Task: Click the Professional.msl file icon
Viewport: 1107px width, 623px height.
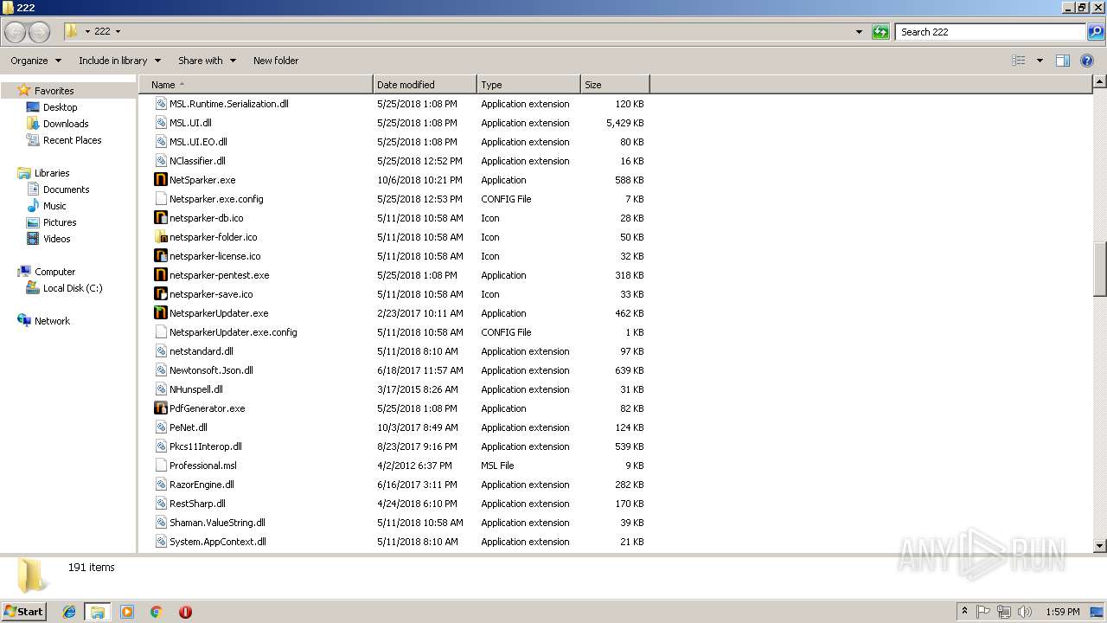Action: pos(160,466)
